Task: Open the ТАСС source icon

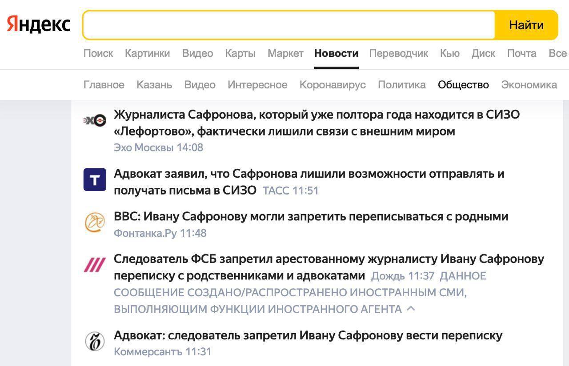Action: coord(95,179)
